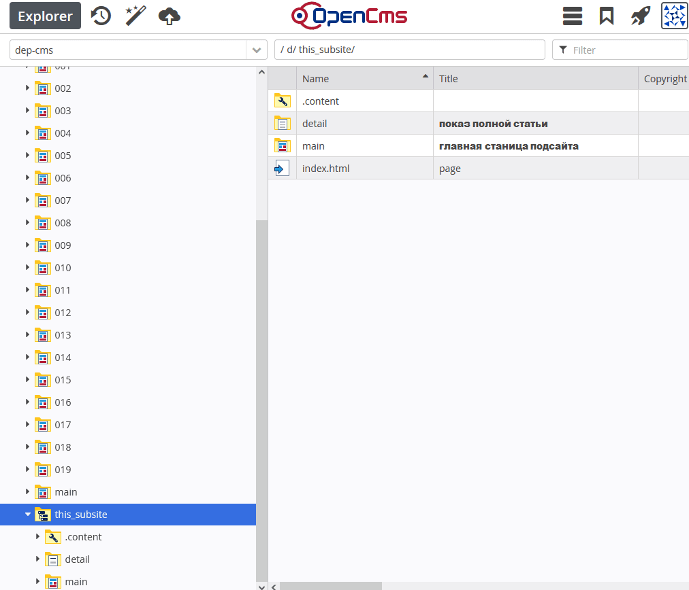The image size is (689, 590).
Task: Click the cloud upload icon in the toolbar
Action: point(169,16)
